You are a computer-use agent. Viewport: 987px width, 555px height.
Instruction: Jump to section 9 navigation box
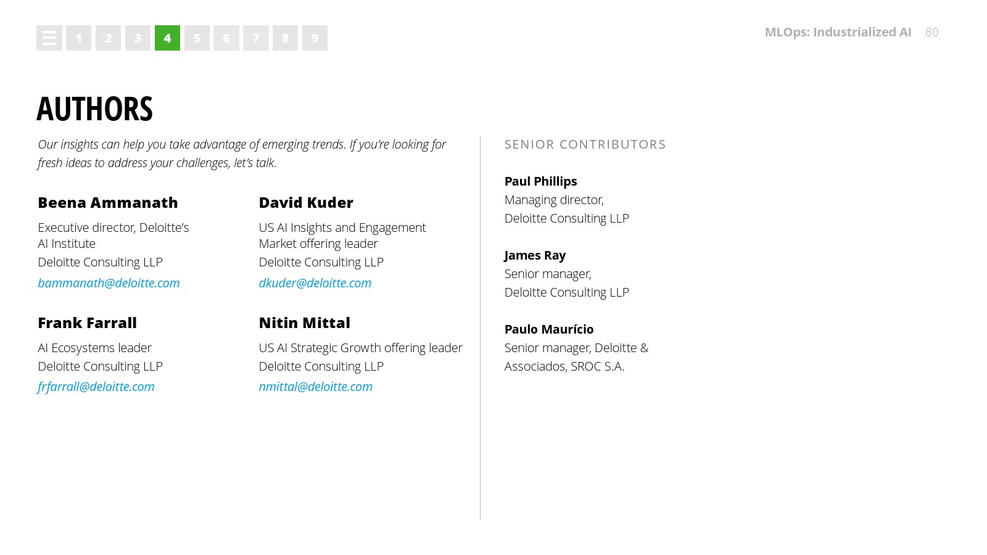[x=315, y=38]
